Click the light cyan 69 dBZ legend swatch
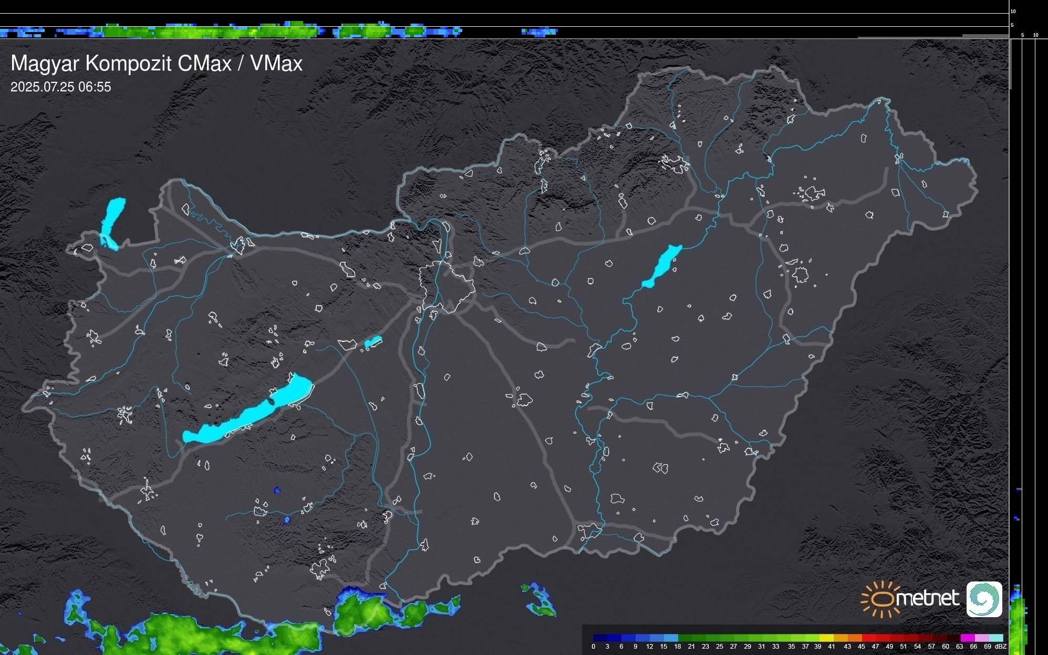The image size is (1048, 655). click(995, 638)
